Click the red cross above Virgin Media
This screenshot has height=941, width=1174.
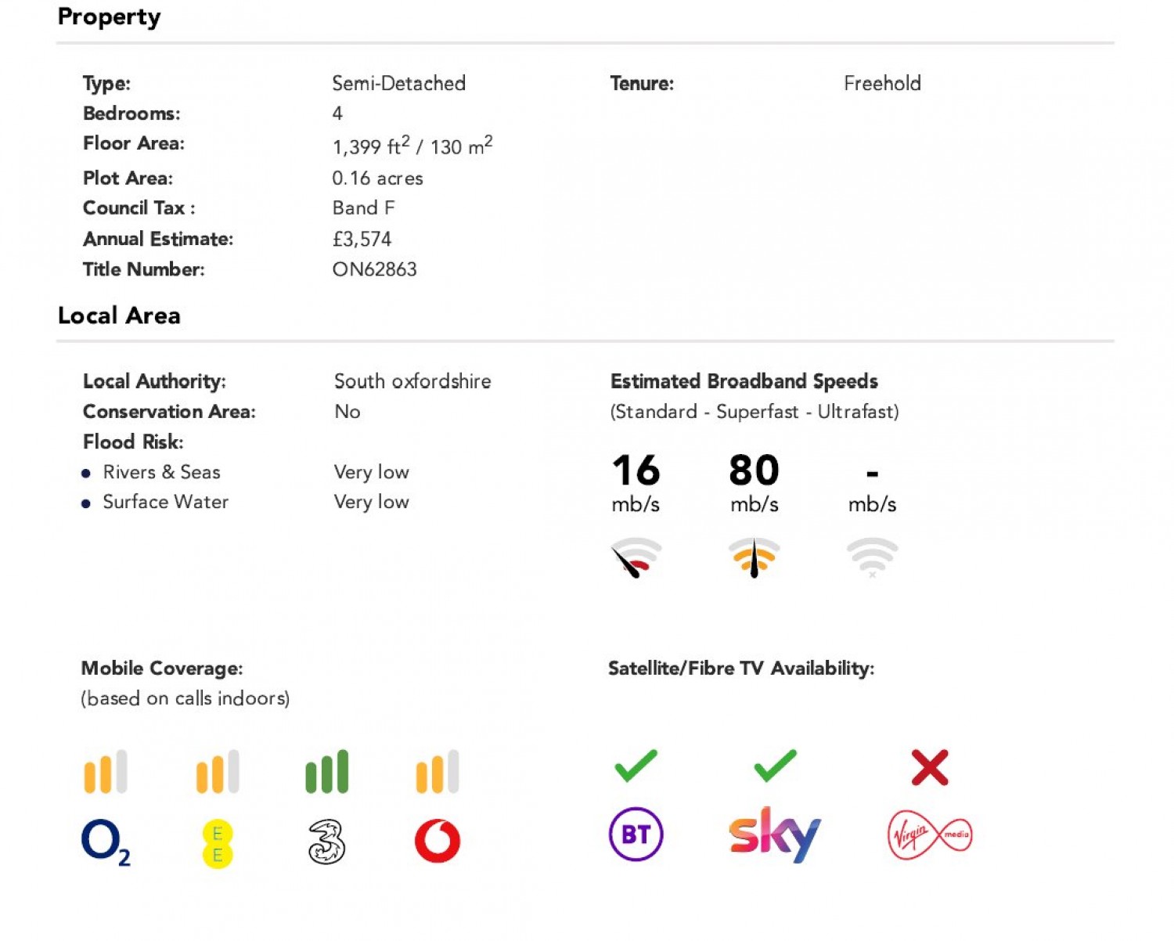coord(930,767)
